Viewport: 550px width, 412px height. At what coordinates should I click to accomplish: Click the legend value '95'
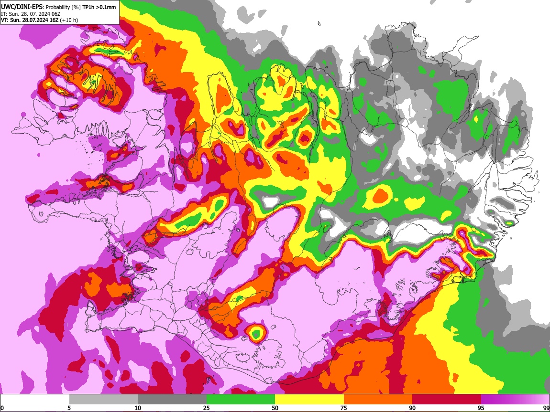coord(481,408)
